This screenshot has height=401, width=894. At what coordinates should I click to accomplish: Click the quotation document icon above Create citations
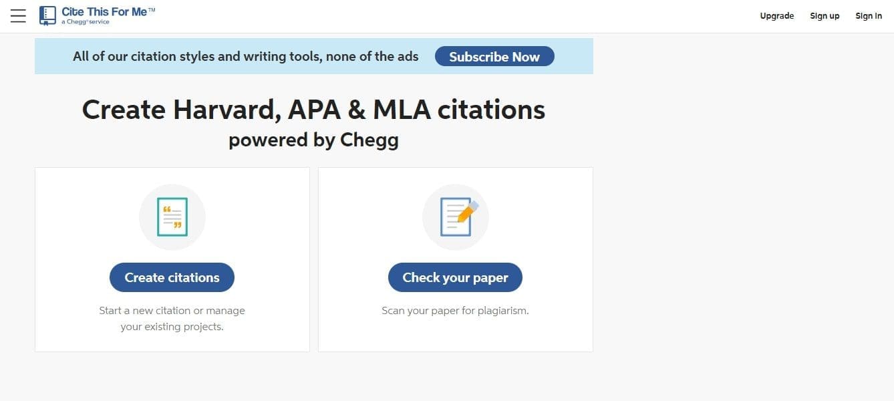point(172,217)
